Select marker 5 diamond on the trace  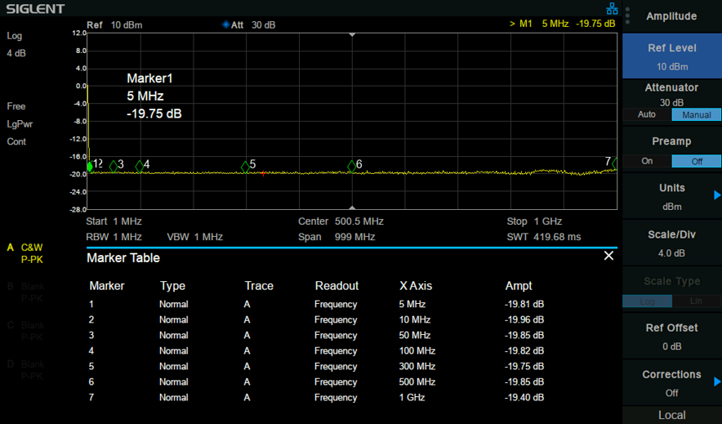[246, 167]
